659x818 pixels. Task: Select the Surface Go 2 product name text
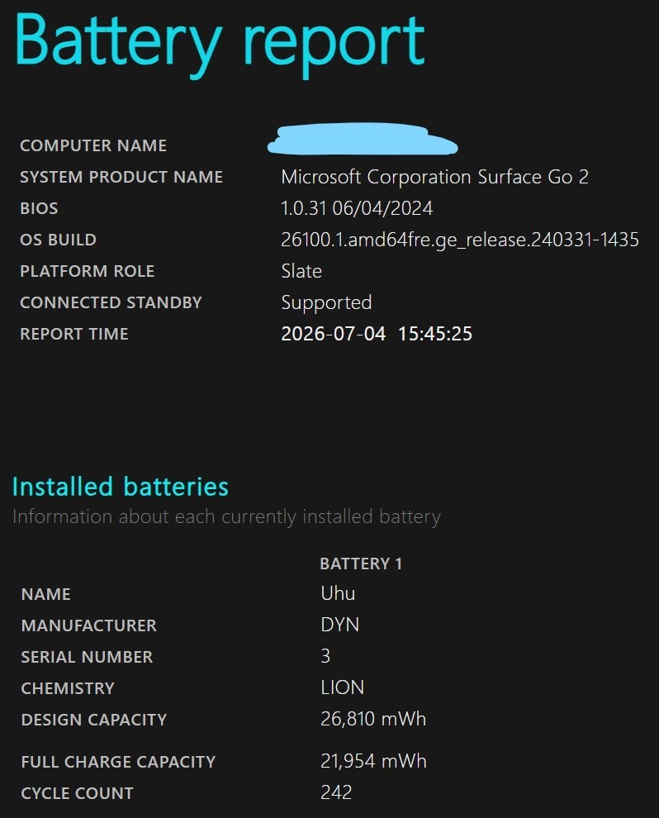(x=435, y=177)
